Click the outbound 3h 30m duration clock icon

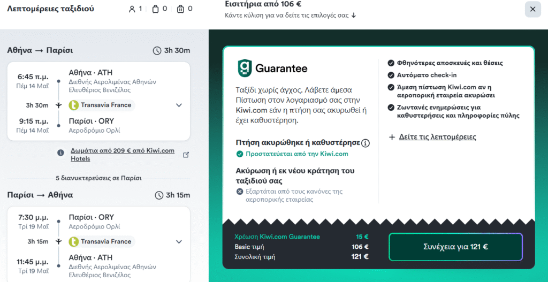pos(157,51)
